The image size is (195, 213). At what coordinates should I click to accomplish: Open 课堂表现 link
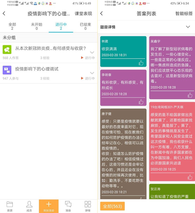pos(83,14)
